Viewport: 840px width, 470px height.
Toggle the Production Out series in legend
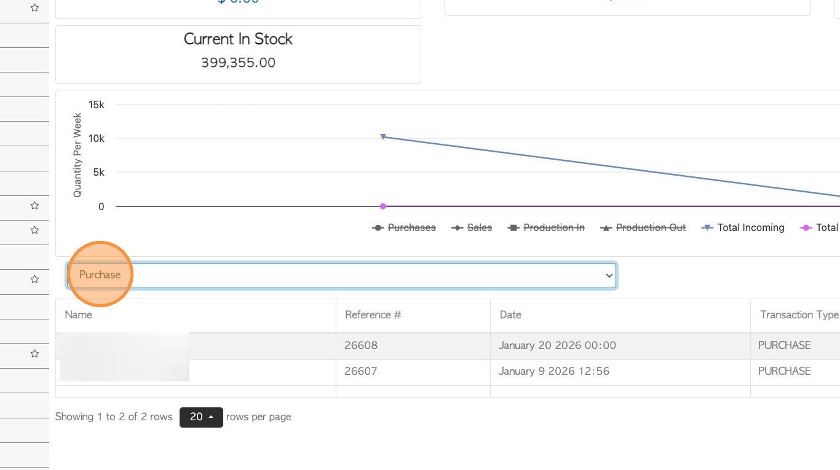pyautogui.click(x=651, y=228)
